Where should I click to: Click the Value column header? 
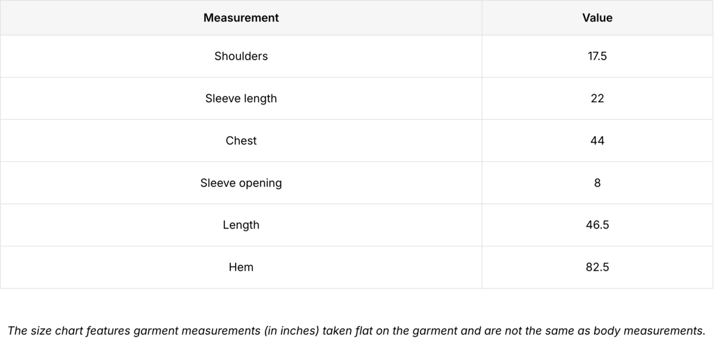pos(597,18)
